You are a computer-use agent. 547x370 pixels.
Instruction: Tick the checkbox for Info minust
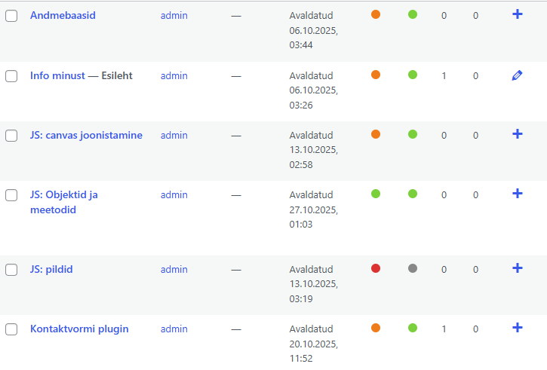(x=11, y=76)
